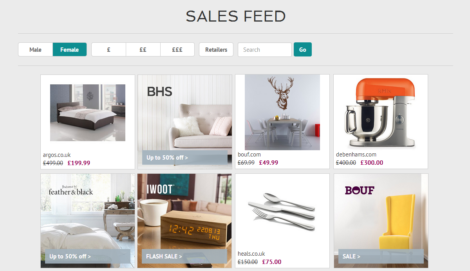This screenshot has height=271, width=470.
Task: Focus the Search text box
Action: [265, 50]
